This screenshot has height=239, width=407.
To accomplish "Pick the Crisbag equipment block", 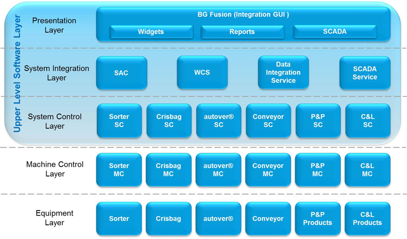I will pyautogui.click(x=169, y=219).
